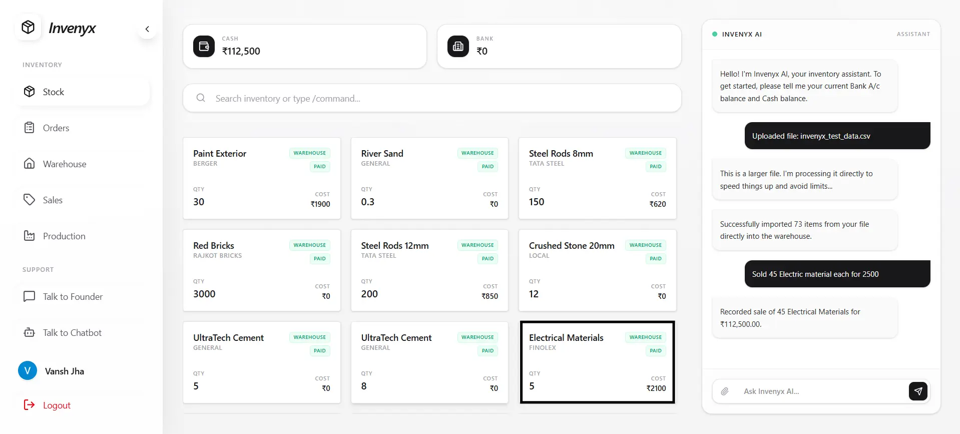Open Talk to Founder
Screen dimensions: 960x434
click(83, 296)
